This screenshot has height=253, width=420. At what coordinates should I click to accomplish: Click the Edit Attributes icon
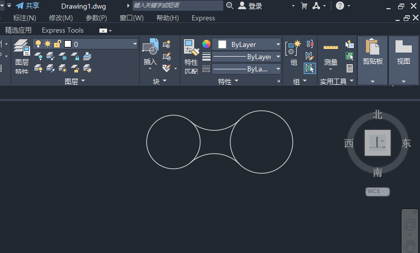167,68
